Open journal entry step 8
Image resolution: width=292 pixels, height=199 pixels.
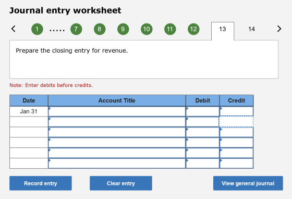tap(100, 29)
